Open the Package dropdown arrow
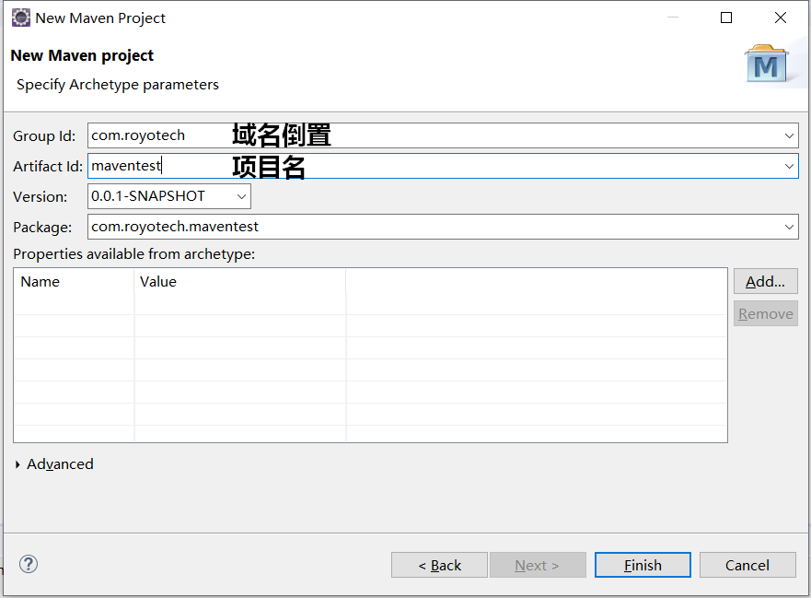Image resolution: width=811 pixels, height=598 pixels. [789, 227]
